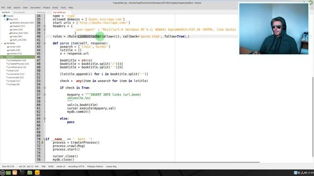Jump to connector [11] import
314x176 pixels.
[17, 74]
